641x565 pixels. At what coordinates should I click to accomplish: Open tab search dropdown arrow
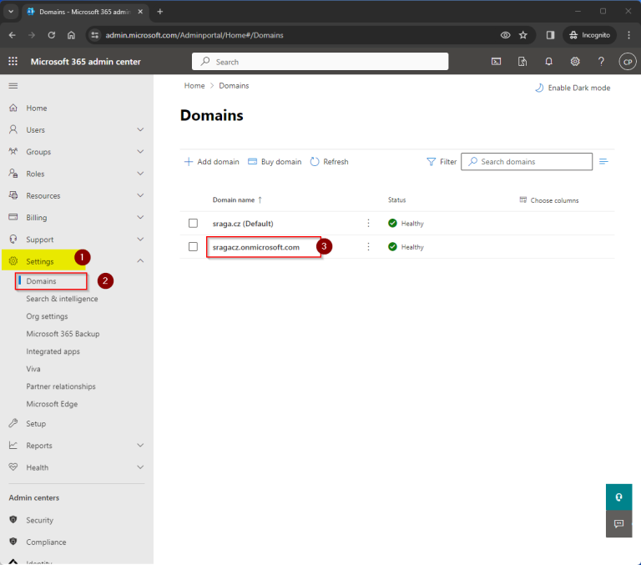tap(11, 12)
